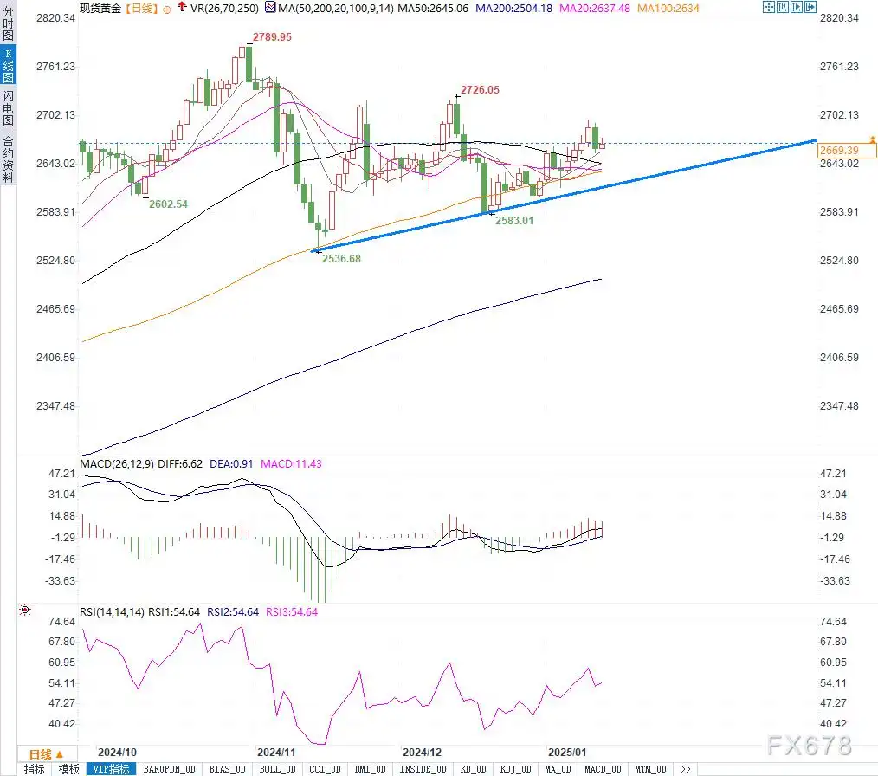Click the RSI1:54.64 readout
Screen dimensions: 878x776
[x=174, y=612]
